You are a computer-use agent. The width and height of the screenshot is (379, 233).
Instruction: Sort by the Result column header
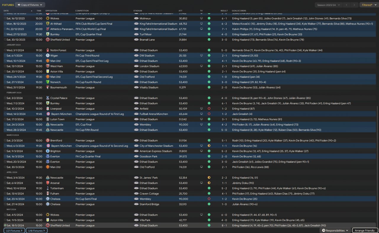[224, 11]
